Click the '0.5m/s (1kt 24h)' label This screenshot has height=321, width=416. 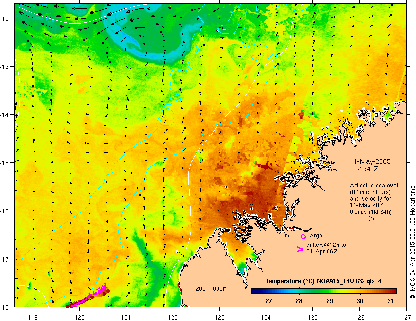(x=371, y=212)
